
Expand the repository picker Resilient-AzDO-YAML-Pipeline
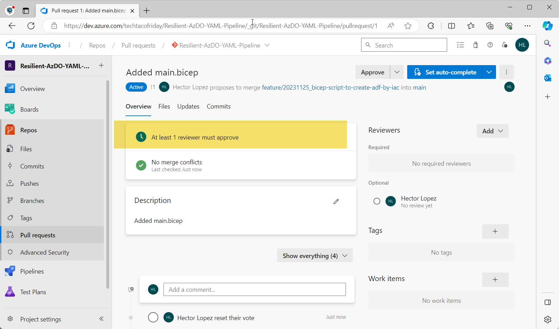(267, 45)
